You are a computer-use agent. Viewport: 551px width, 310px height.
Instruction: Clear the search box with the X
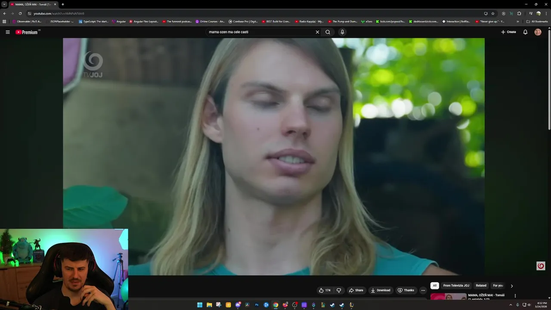tap(317, 32)
